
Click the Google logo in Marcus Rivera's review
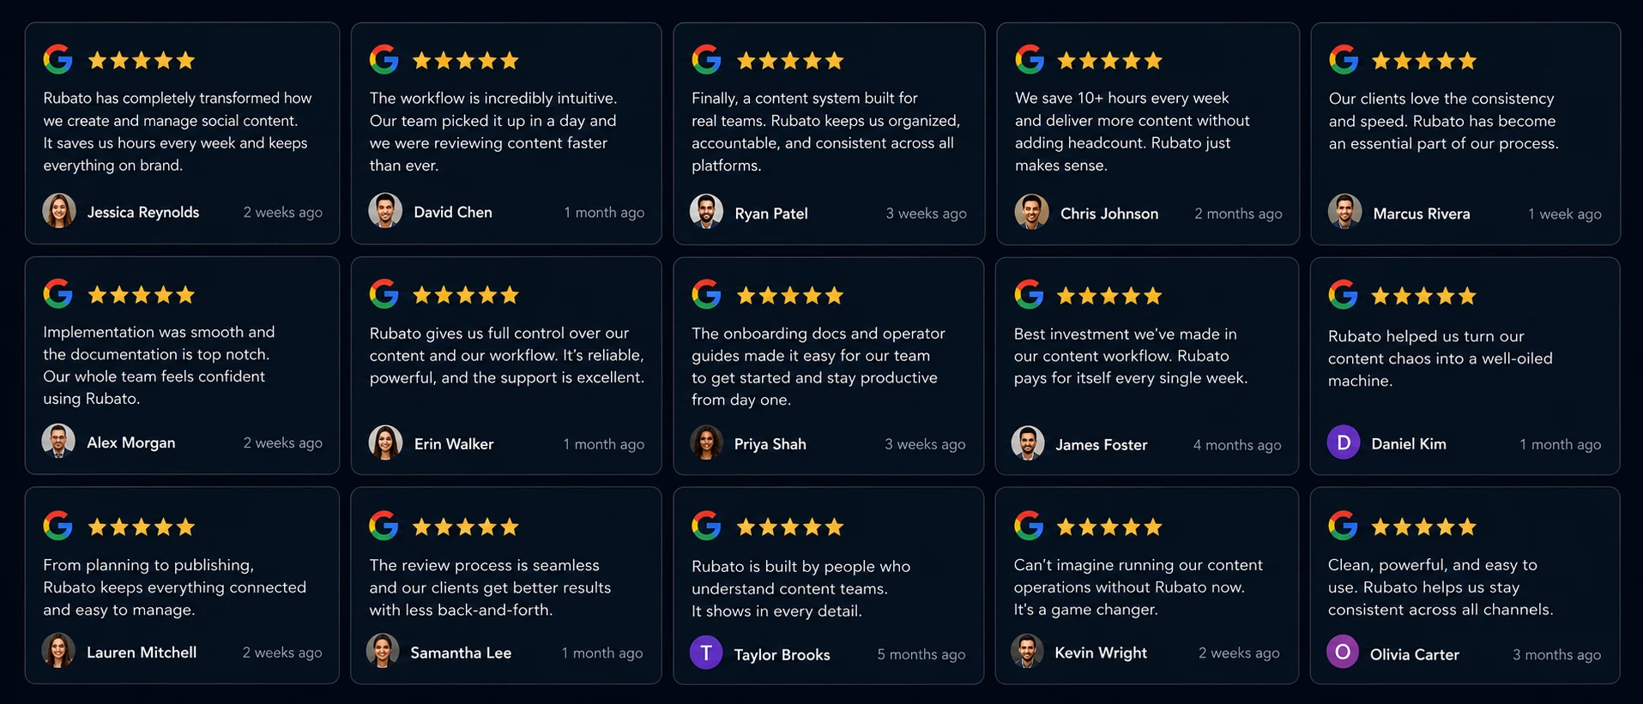click(1344, 59)
